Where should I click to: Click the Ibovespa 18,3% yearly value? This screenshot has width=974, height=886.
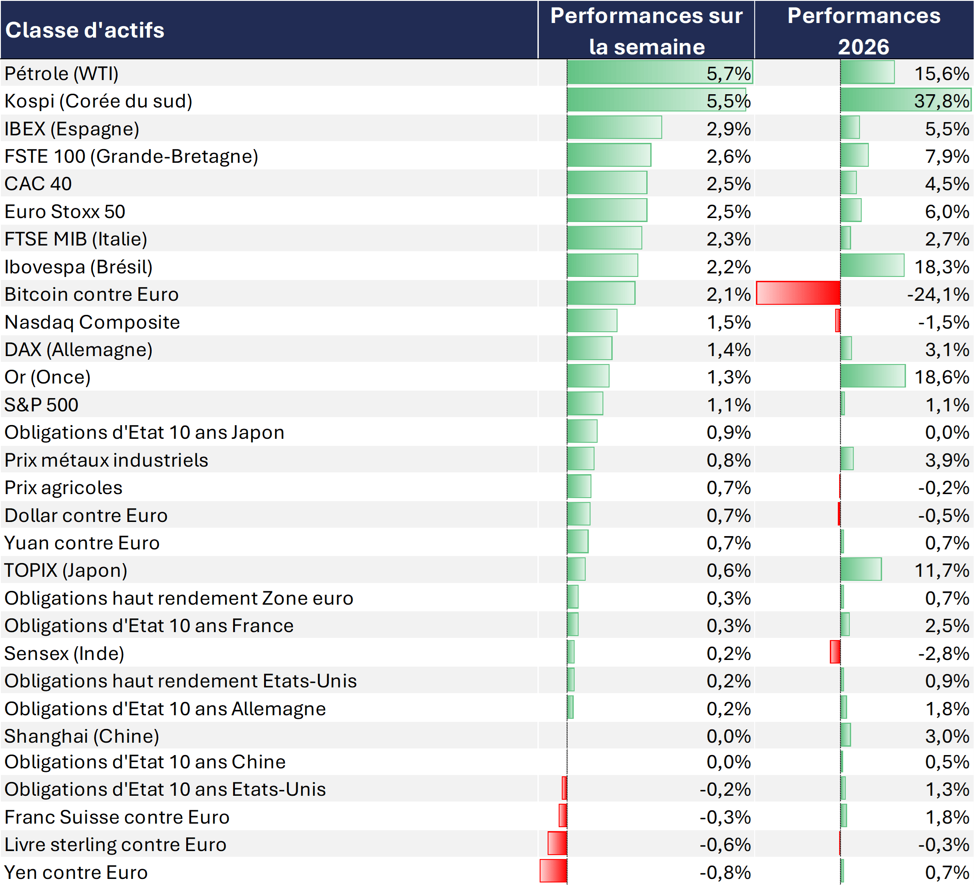point(941,267)
